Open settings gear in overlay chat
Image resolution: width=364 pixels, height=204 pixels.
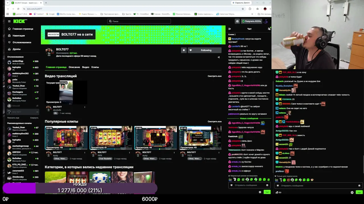tap(352, 192)
